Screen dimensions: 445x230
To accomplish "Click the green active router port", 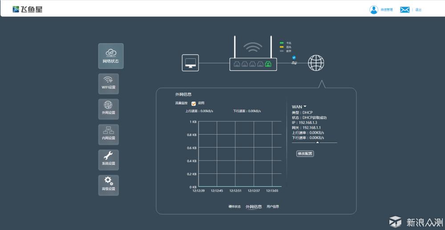I will pyautogui.click(x=268, y=64).
